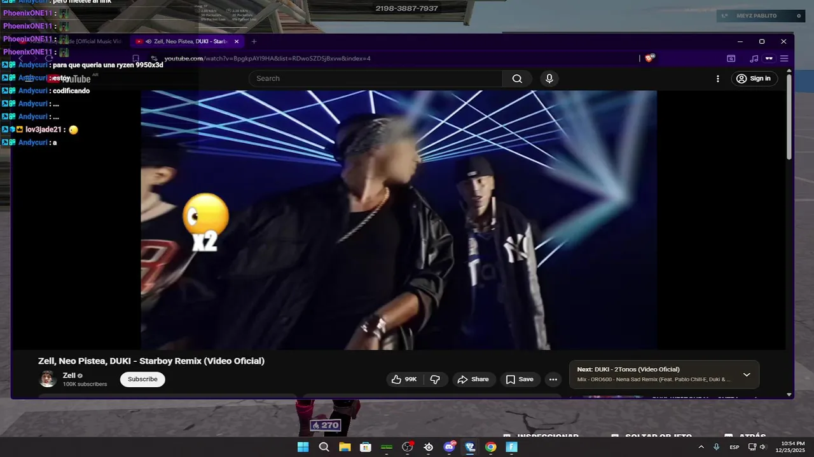Open Zell channel avatar

pos(48,380)
